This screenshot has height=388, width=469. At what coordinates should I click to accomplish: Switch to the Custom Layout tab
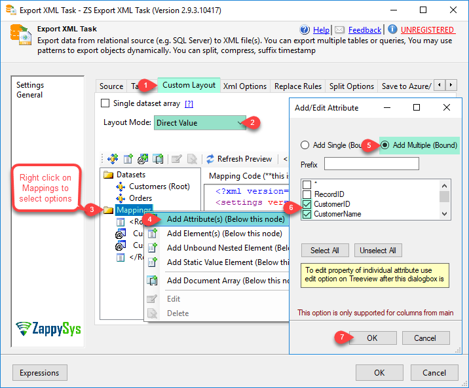189,85
